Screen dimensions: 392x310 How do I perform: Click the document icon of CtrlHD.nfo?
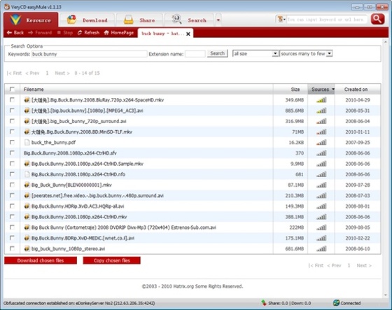tap(27, 174)
